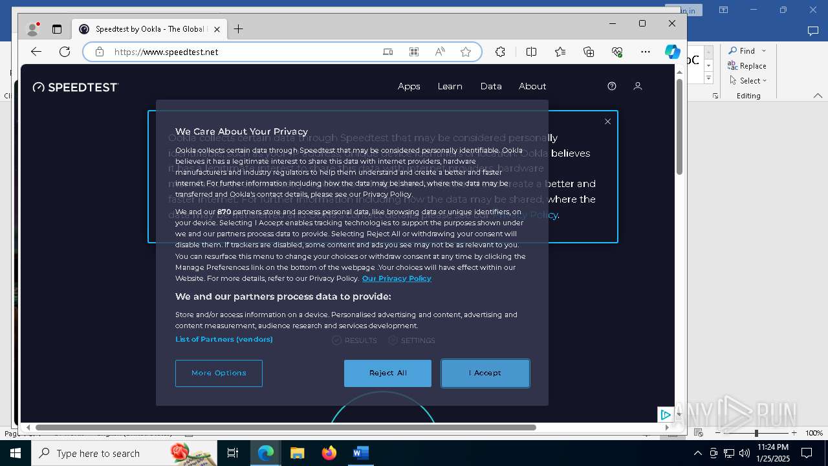Open QR code or apps icon in address bar

pos(414,52)
